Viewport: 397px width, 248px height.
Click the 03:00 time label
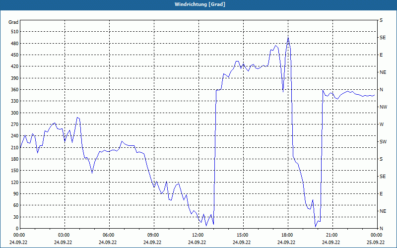65,235
